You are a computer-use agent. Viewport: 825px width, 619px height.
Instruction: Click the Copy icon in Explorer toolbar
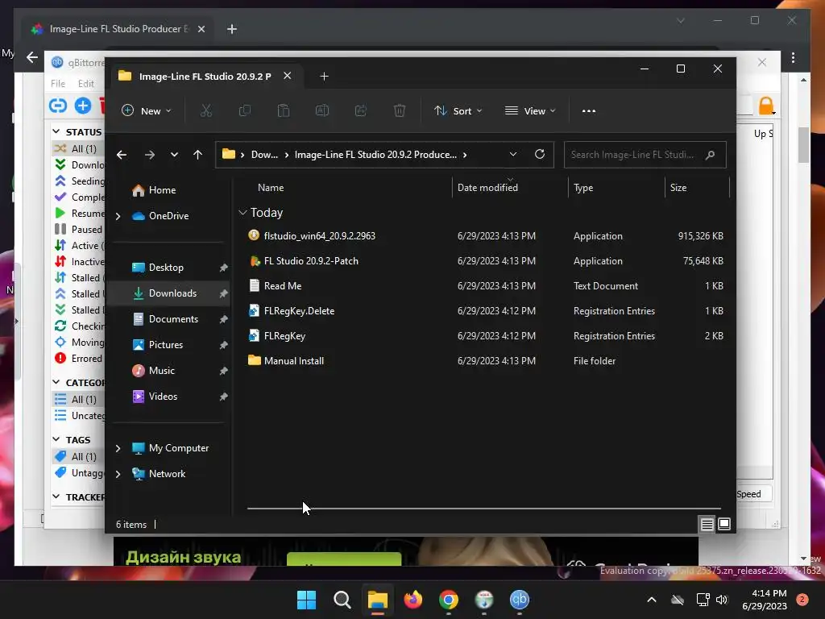pos(245,110)
